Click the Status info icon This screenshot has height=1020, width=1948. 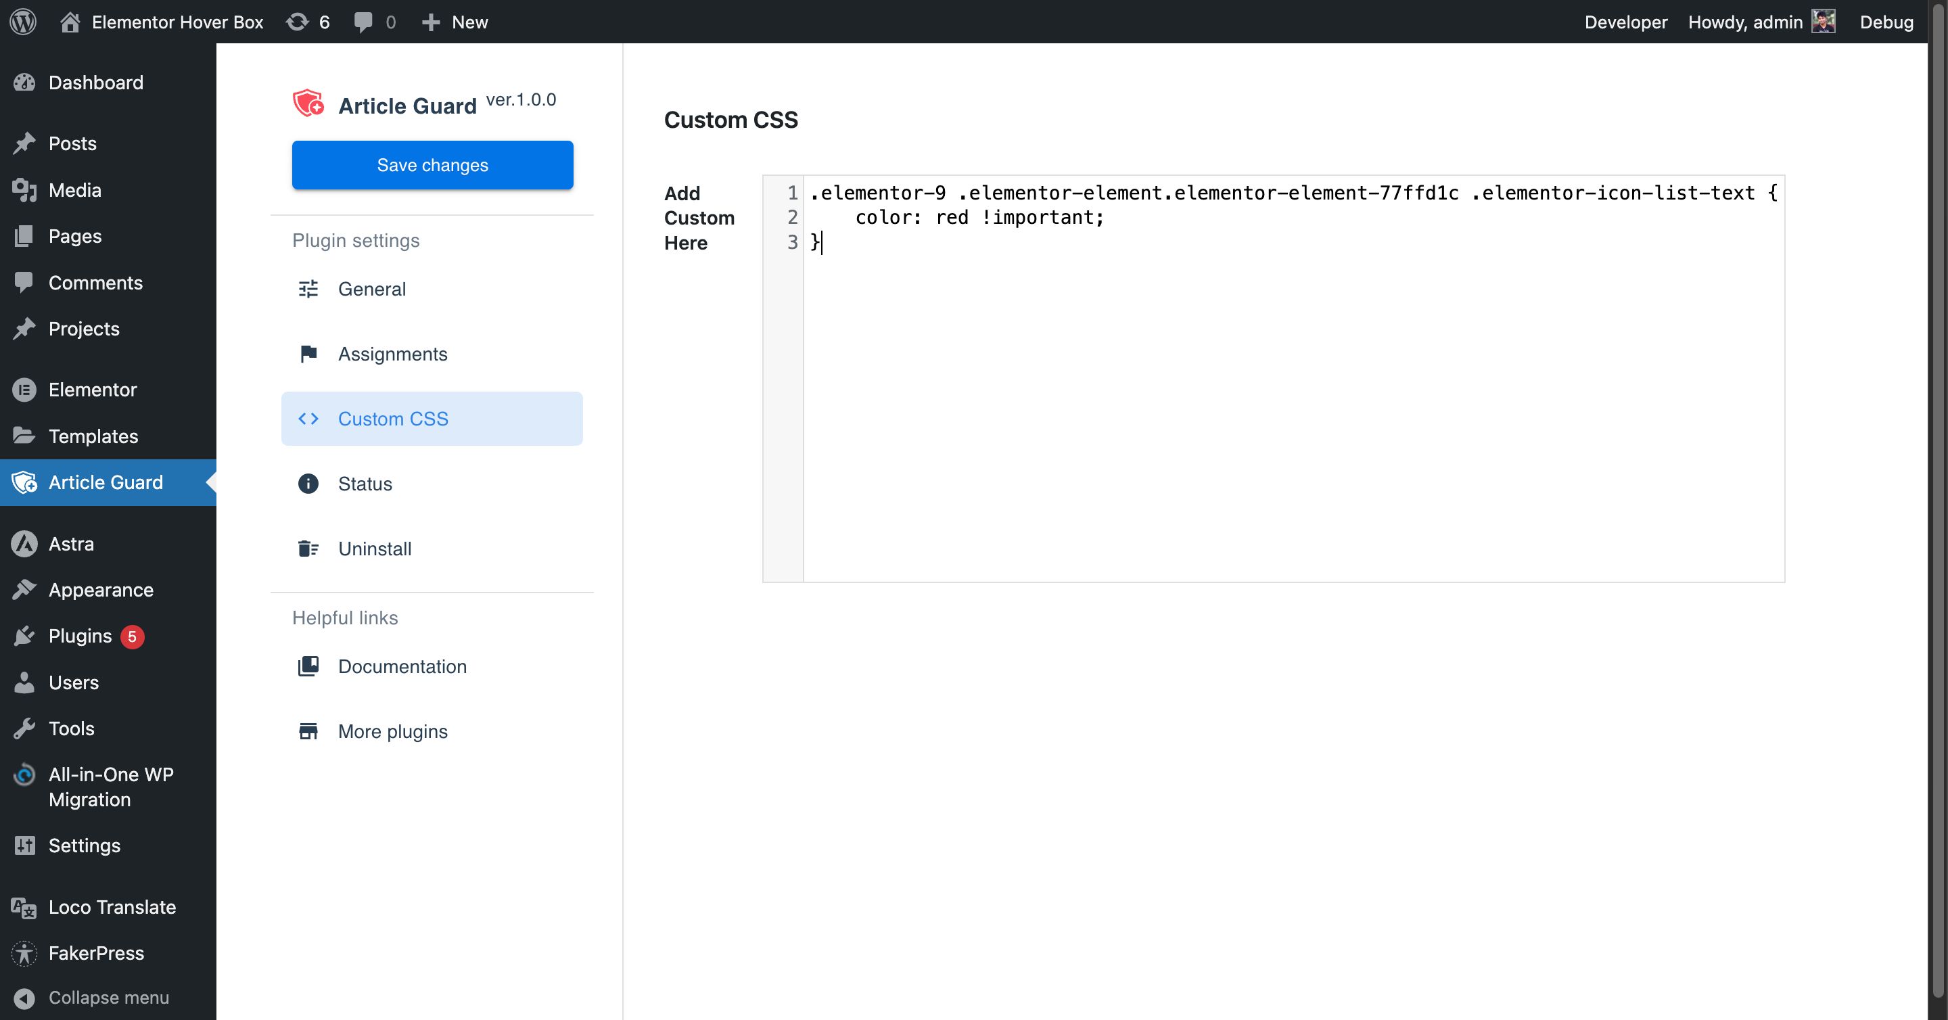(308, 484)
